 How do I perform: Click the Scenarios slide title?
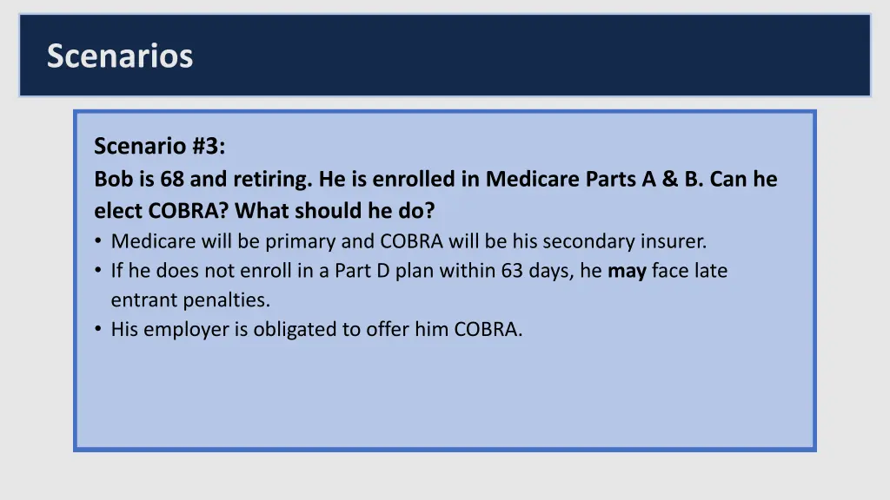(120, 56)
